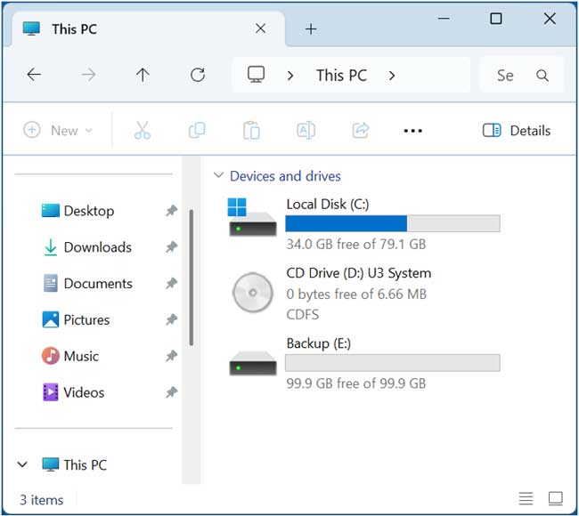
Task: Unpin Documents using its pin icon
Action: [171, 283]
